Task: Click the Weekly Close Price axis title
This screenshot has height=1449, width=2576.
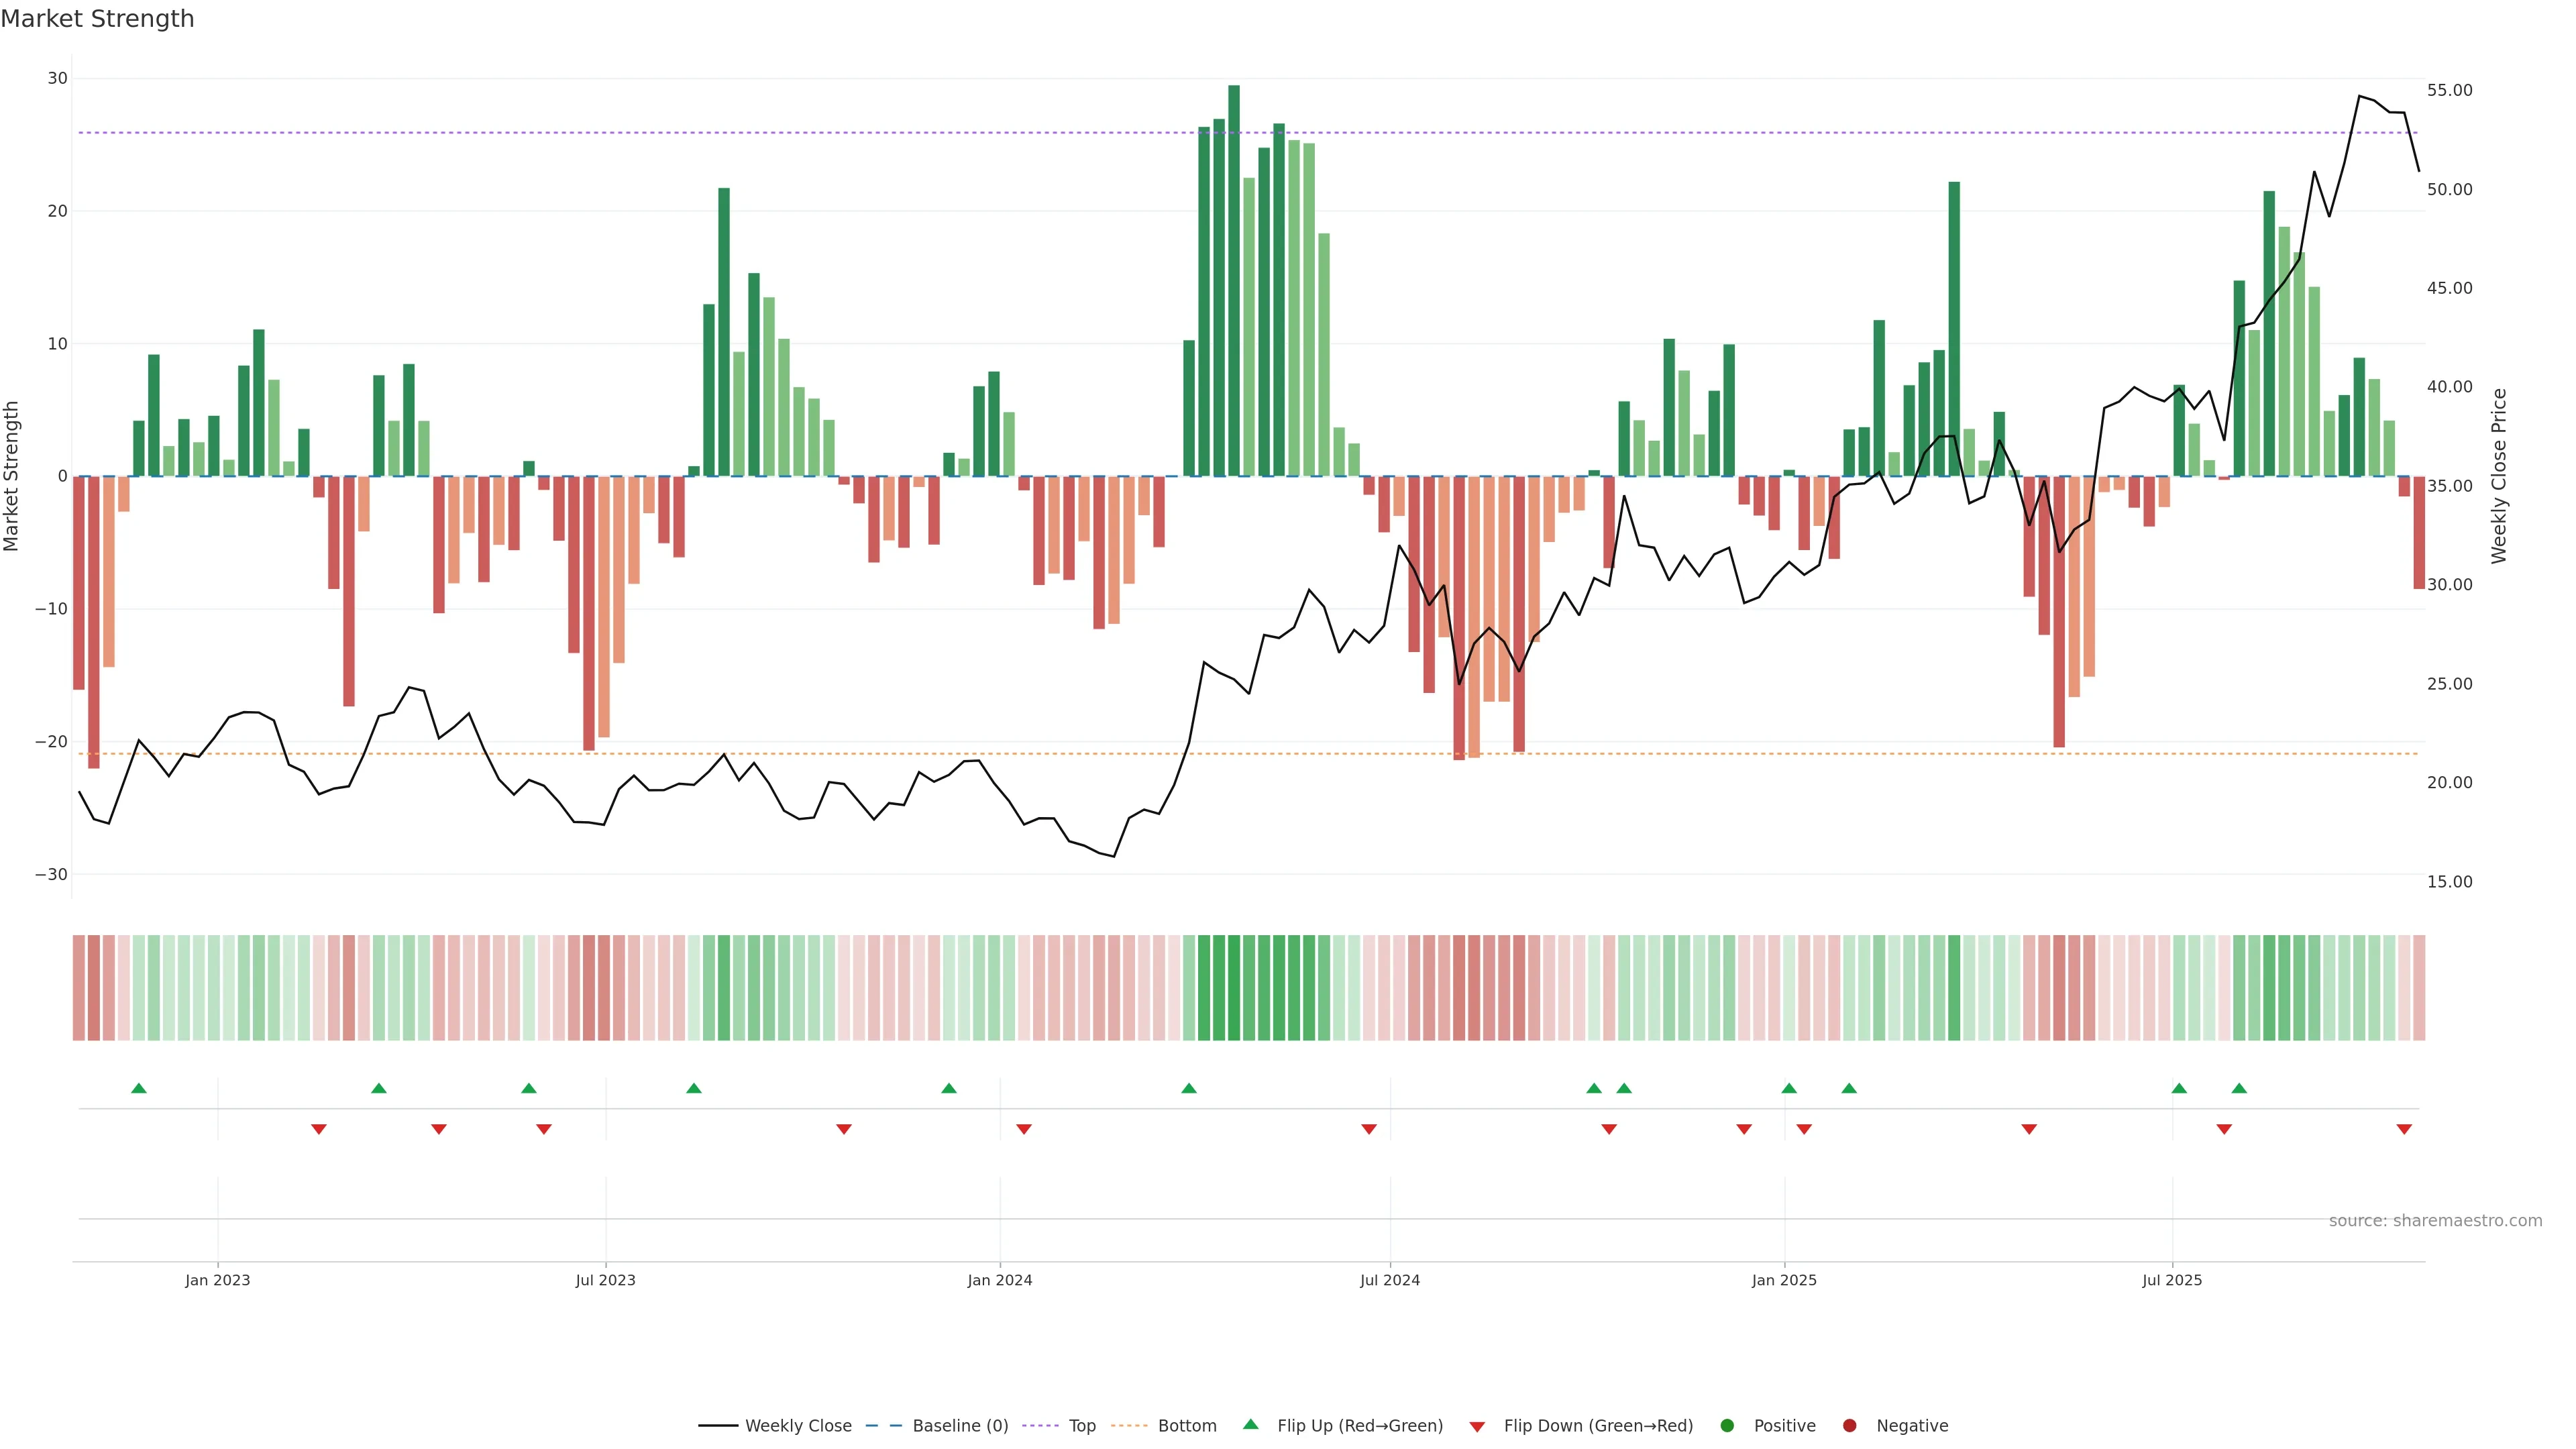Action: pyautogui.click(x=2499, y=476)
